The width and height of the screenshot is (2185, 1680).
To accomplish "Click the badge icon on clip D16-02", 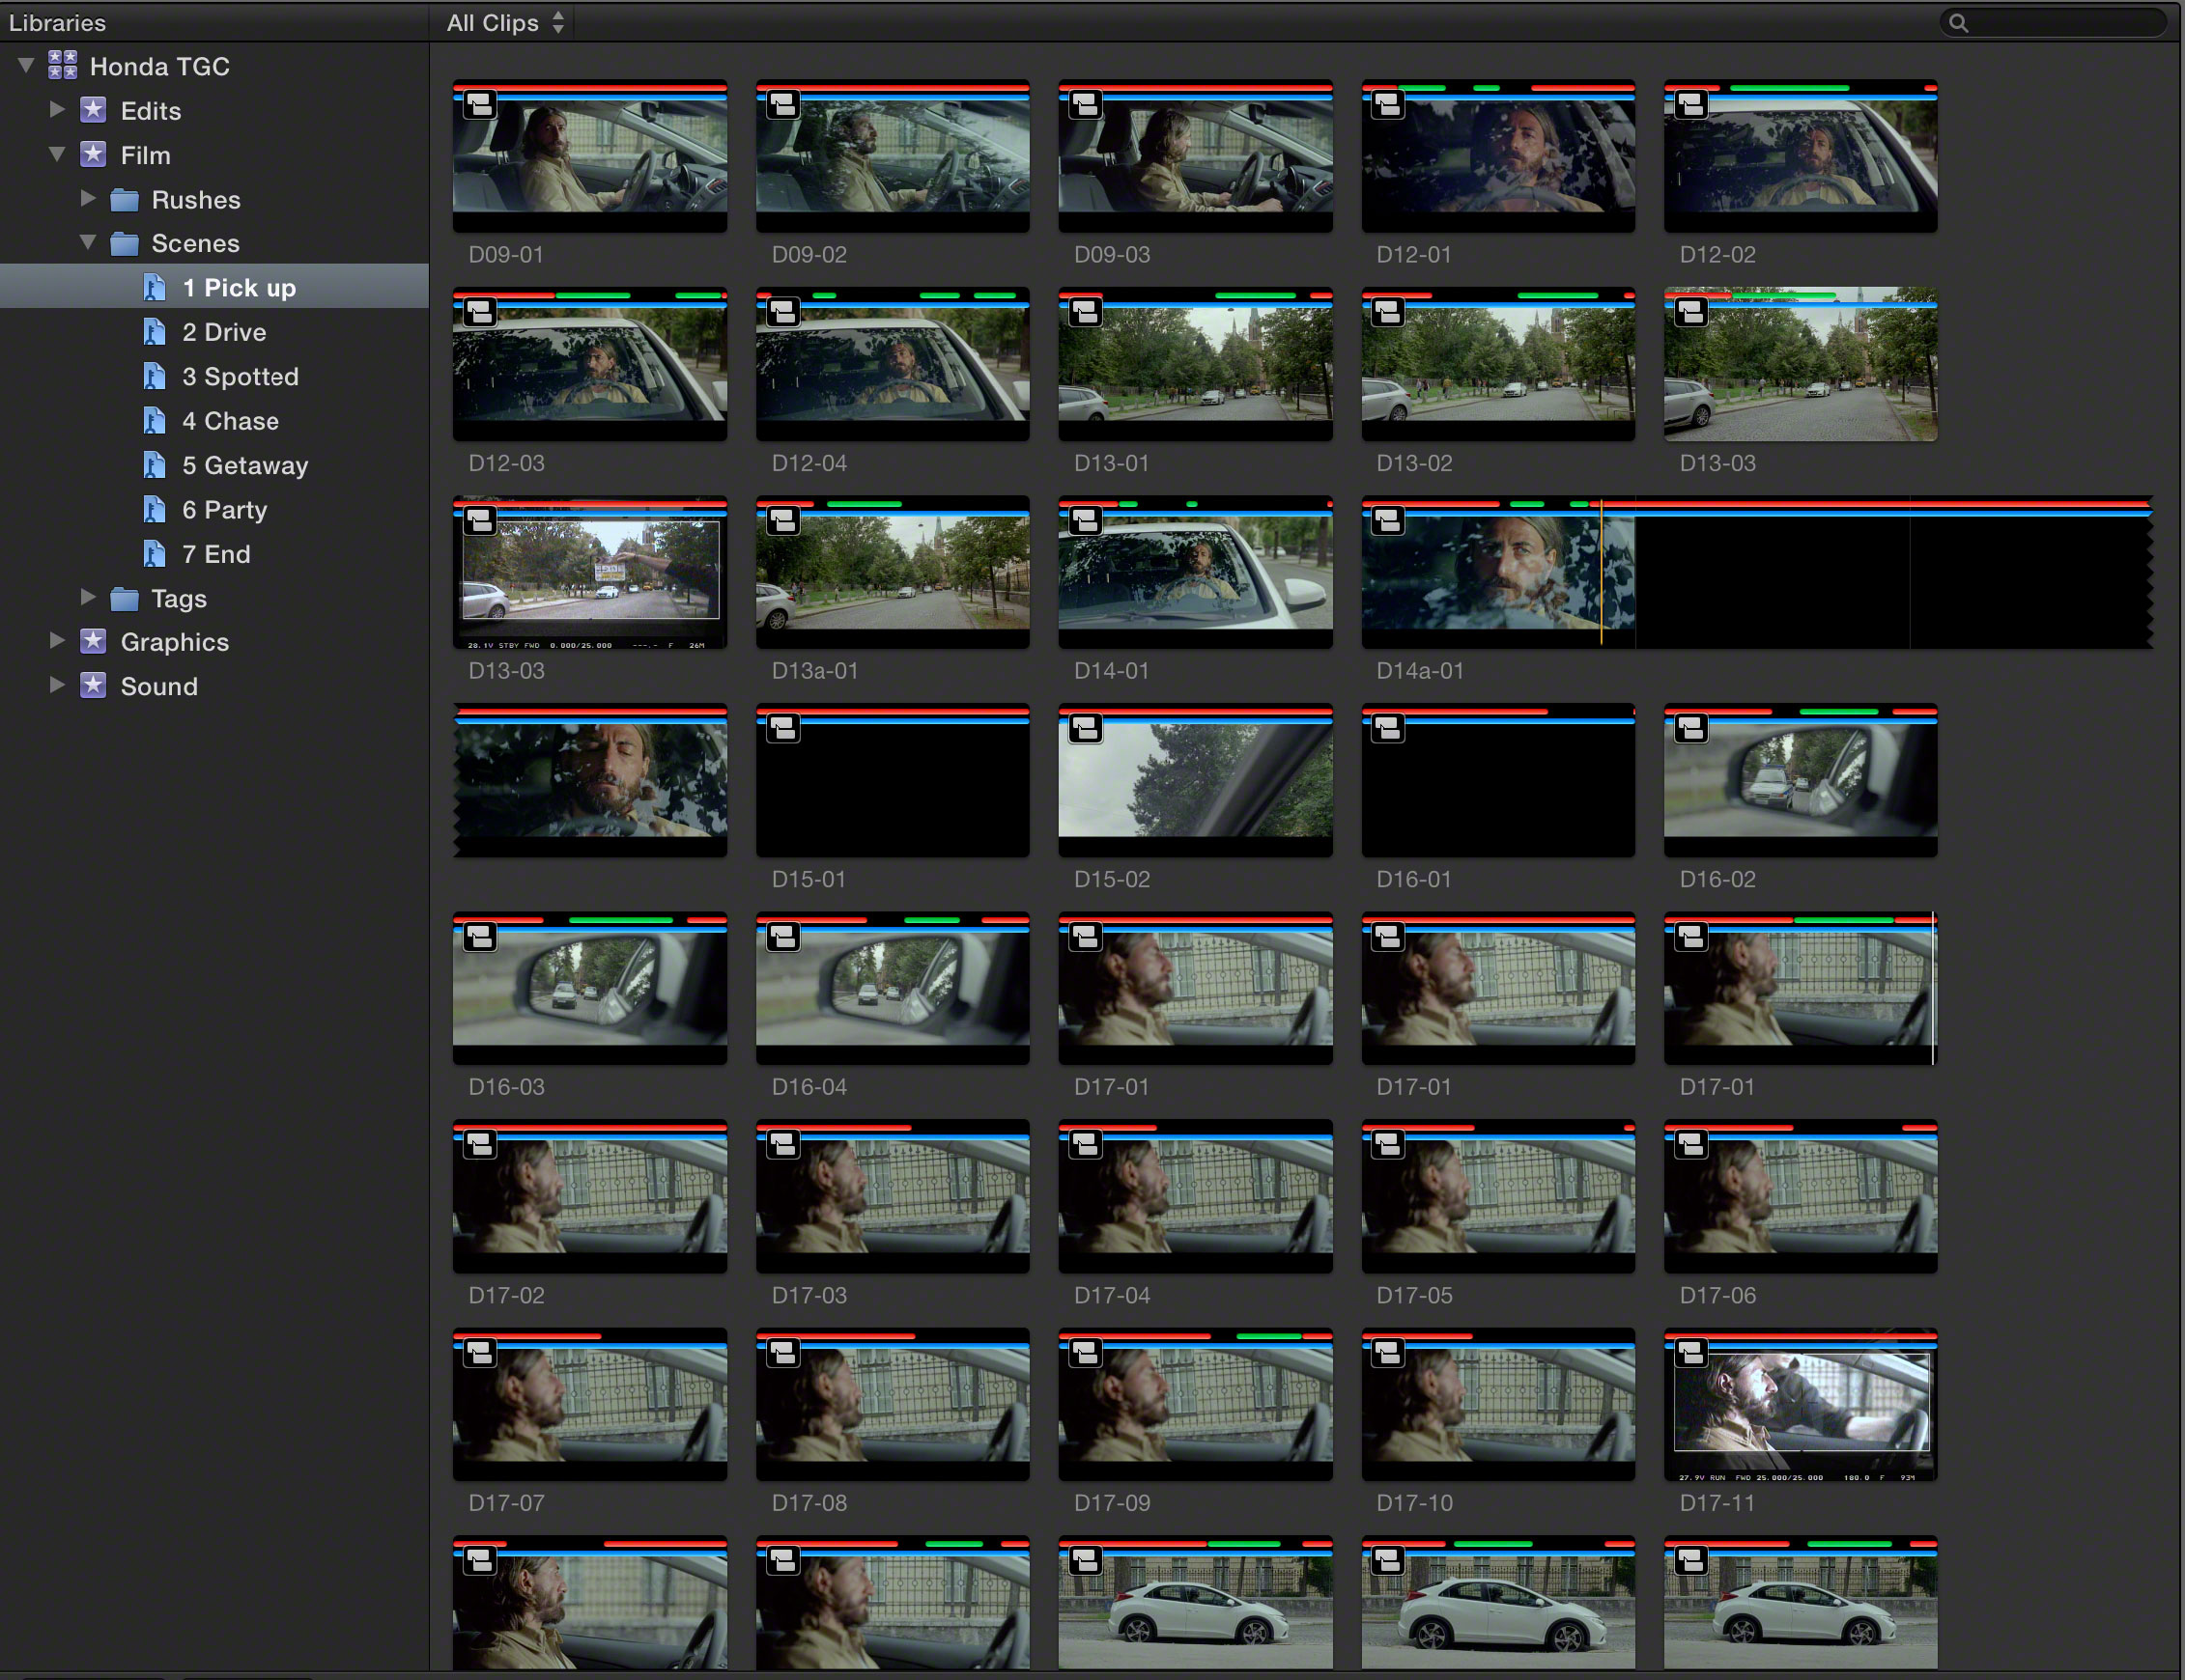I will coord(1691,728).
